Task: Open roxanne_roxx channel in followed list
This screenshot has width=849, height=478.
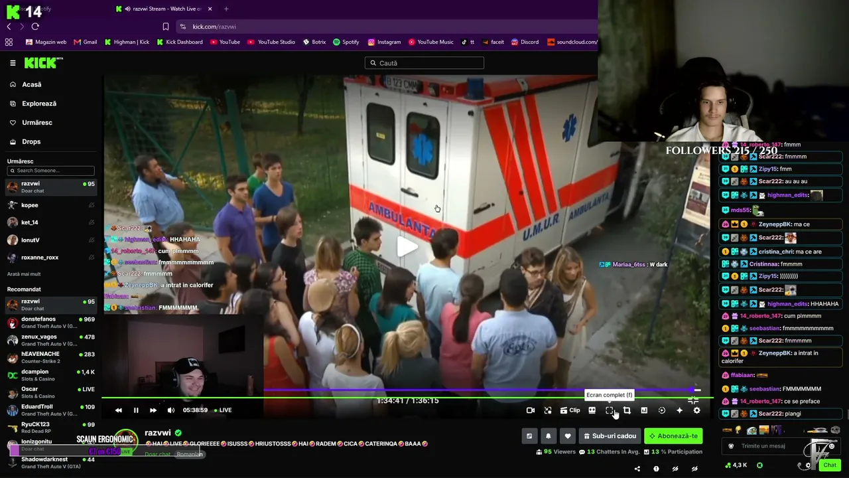Action: coord(51,258)
